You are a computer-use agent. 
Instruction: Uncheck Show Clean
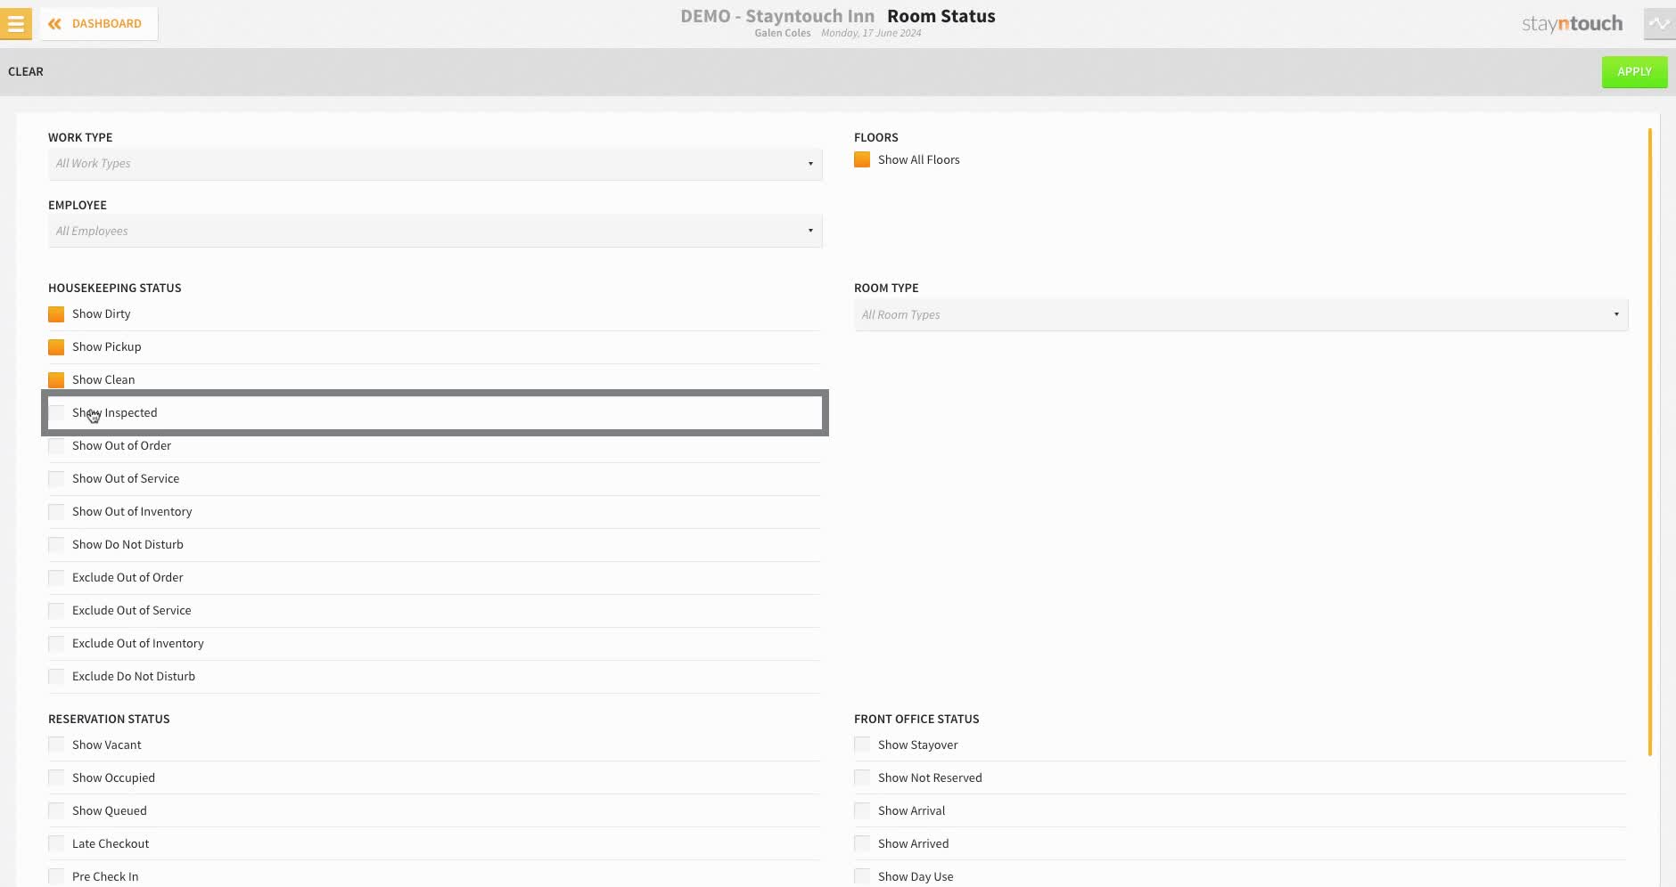(56, 379)
